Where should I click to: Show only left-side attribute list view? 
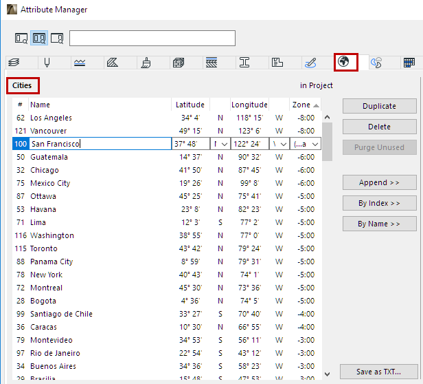[21, 38]
